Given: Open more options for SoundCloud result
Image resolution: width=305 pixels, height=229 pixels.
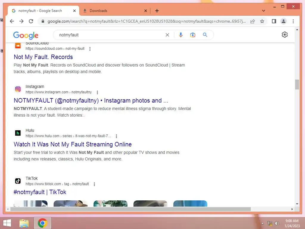Looking at the screenshot, I should 90,49.
